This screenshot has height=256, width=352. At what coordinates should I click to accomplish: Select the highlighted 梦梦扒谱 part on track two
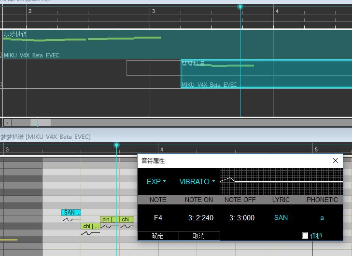click(x=266, y=74)
